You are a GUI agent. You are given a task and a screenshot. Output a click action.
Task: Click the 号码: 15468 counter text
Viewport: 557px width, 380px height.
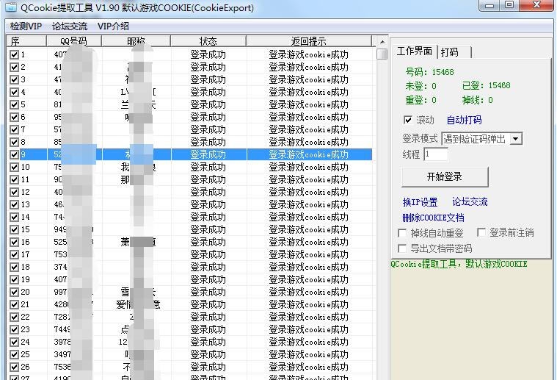click(430, 72)
